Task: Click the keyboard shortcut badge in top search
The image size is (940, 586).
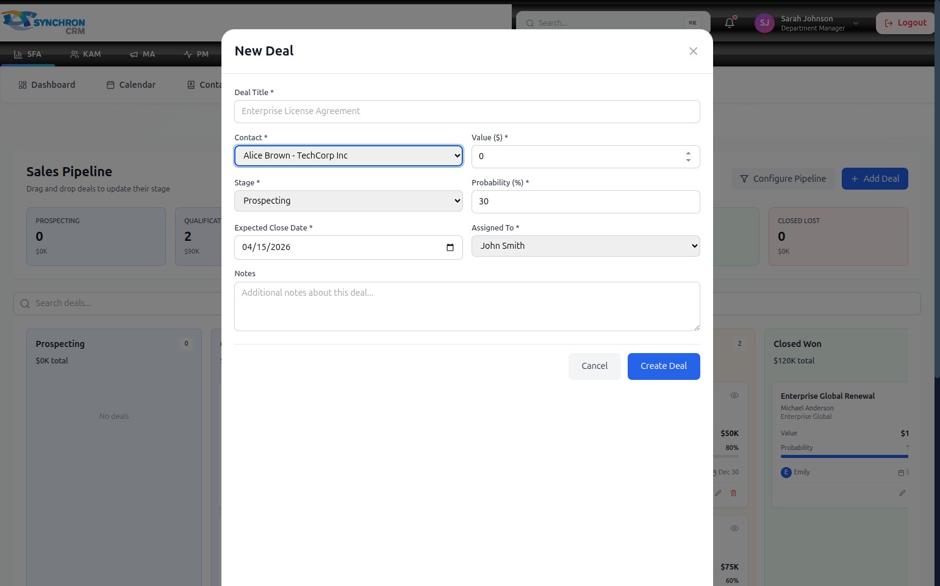Action: coord(692,23)
